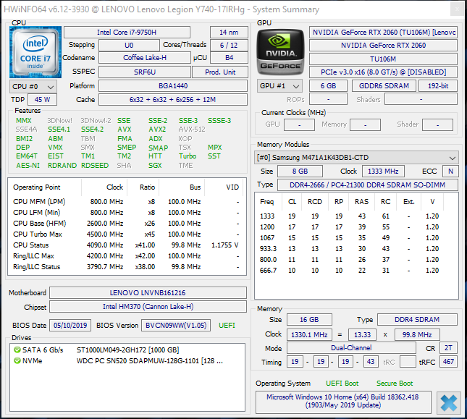Click the BIOS Date 05/10/2019 field
The width and height of the screenshot is (467, 419).
70,325
